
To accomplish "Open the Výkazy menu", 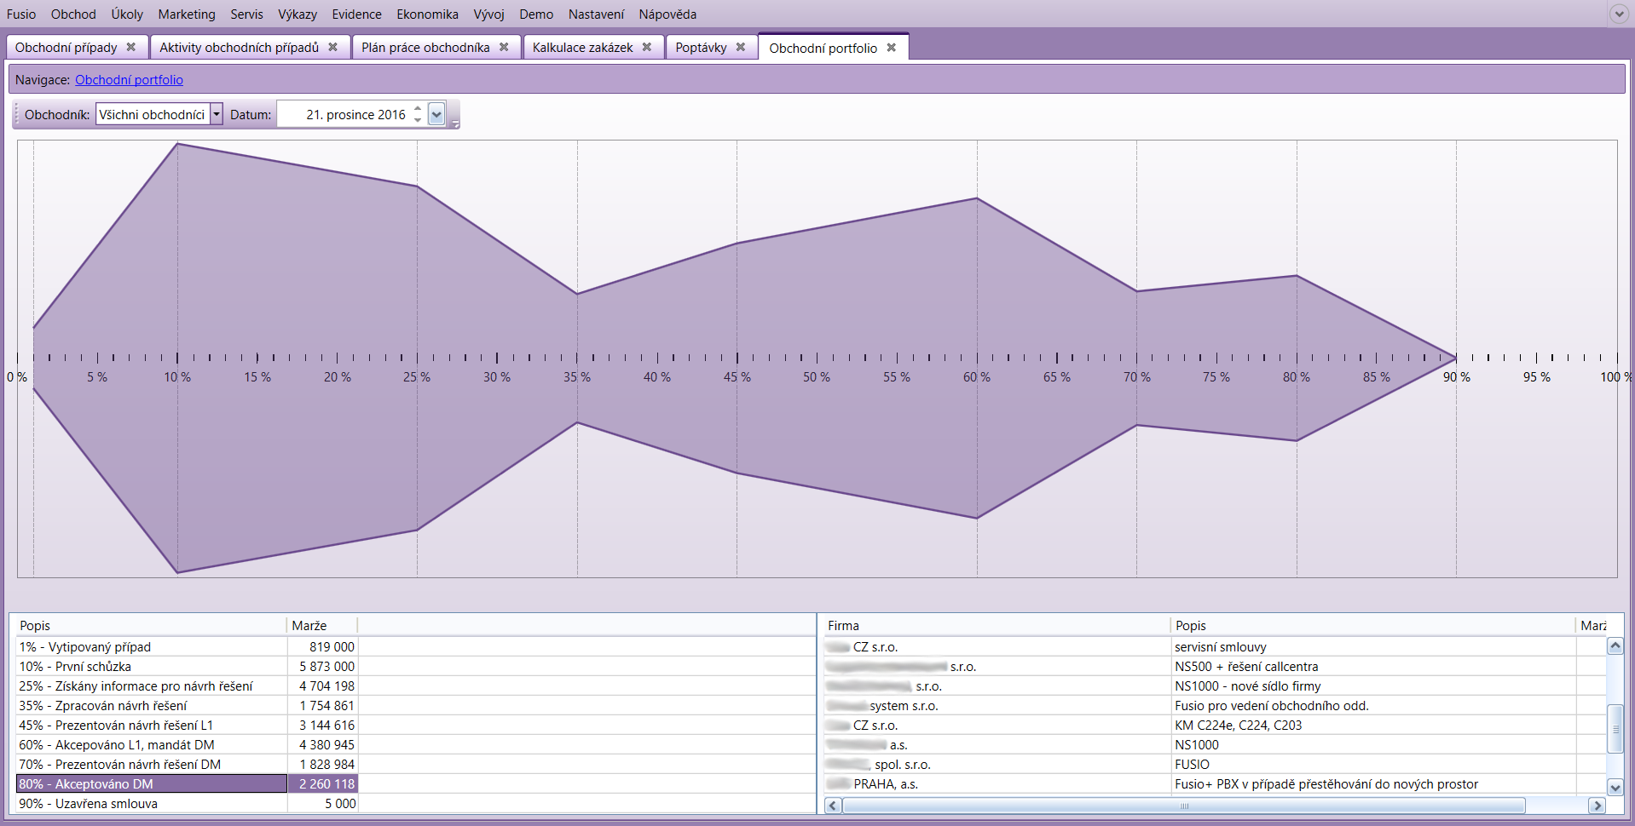I will tap(297, 14).
